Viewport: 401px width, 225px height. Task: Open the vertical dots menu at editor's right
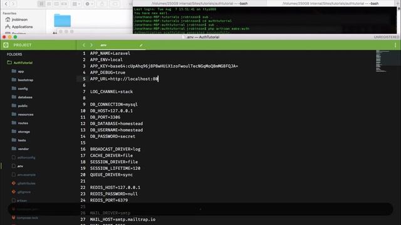(395, 45)
